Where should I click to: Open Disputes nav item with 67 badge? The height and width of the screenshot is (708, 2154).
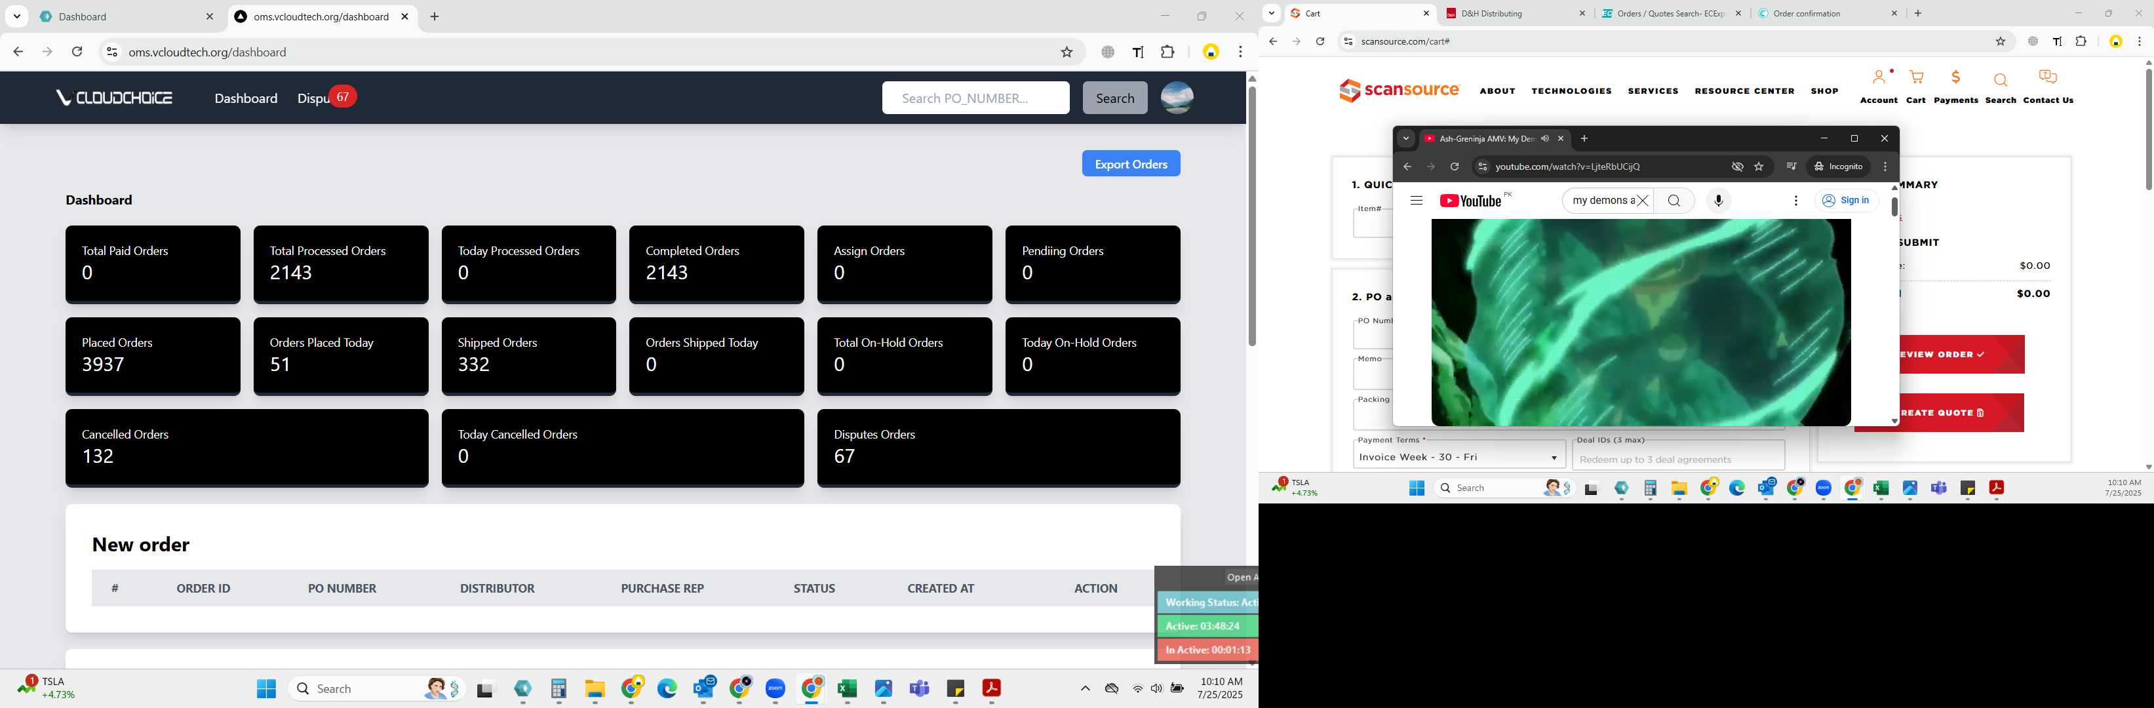[326, 98]
